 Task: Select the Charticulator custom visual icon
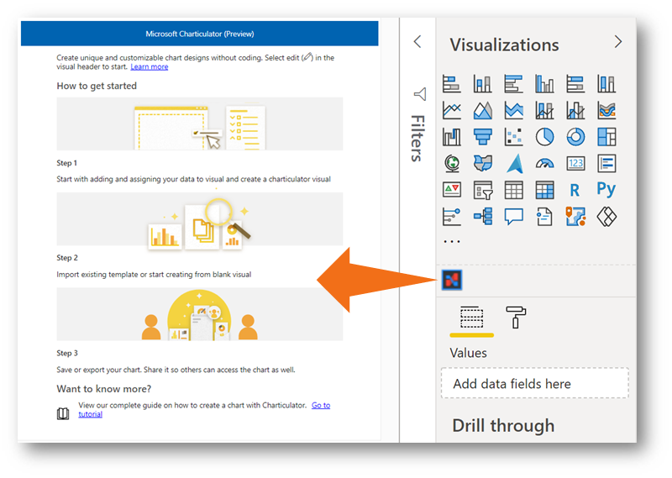click(x=452, y=281)
